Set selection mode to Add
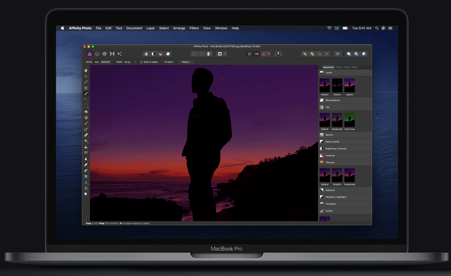 (x=97, y=62)
